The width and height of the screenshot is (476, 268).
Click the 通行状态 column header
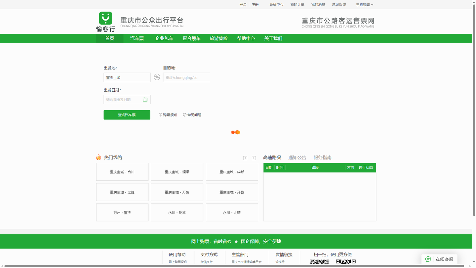(x=366, y=168)
